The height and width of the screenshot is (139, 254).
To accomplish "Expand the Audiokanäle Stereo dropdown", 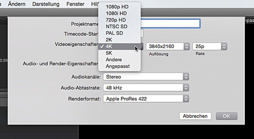I will pyautogui.click(x=146, y=77).
